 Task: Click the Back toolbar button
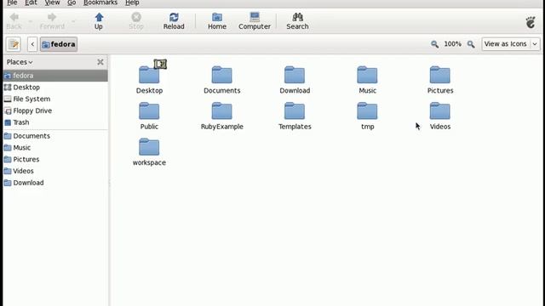[14, 21]
